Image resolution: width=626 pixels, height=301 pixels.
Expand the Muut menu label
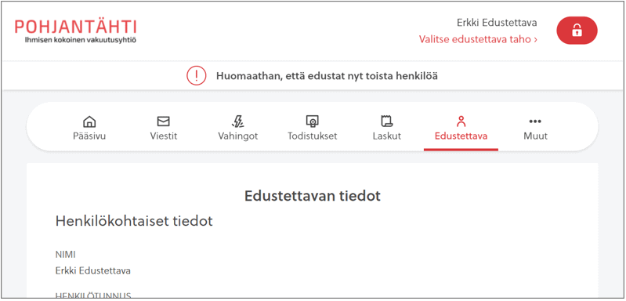535,136
